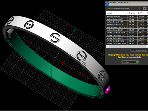Click the 19.34 DWT value
This screenshot has width=148, height=111.
tap(141, 41)
